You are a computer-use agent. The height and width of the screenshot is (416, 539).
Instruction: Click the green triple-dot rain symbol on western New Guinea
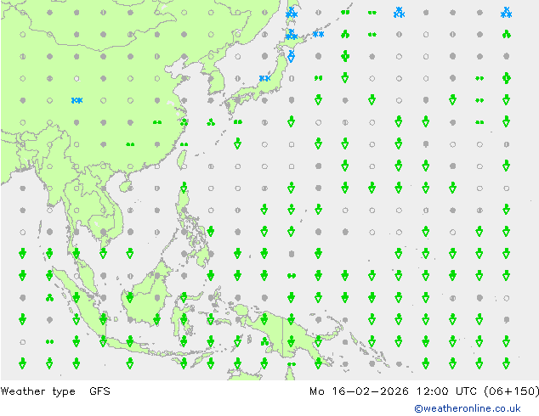click(264, 341)
